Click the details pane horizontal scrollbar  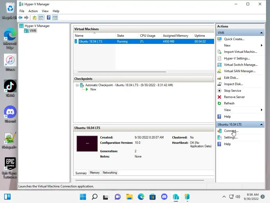point(140,180)
